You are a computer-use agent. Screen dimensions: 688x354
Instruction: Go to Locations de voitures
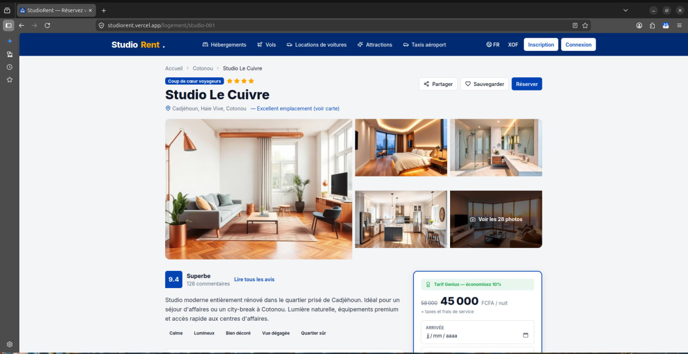pyautogui.click(x=316, y=45)
